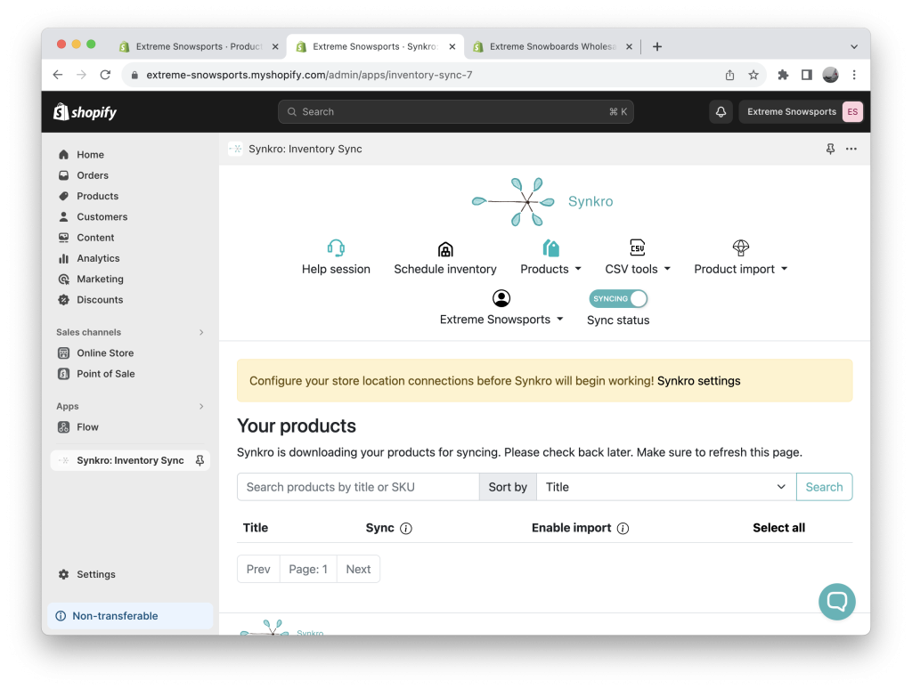The height and width of the screenshot is (689, 912).
Task: Open the notifications bell
Action: 721,111
